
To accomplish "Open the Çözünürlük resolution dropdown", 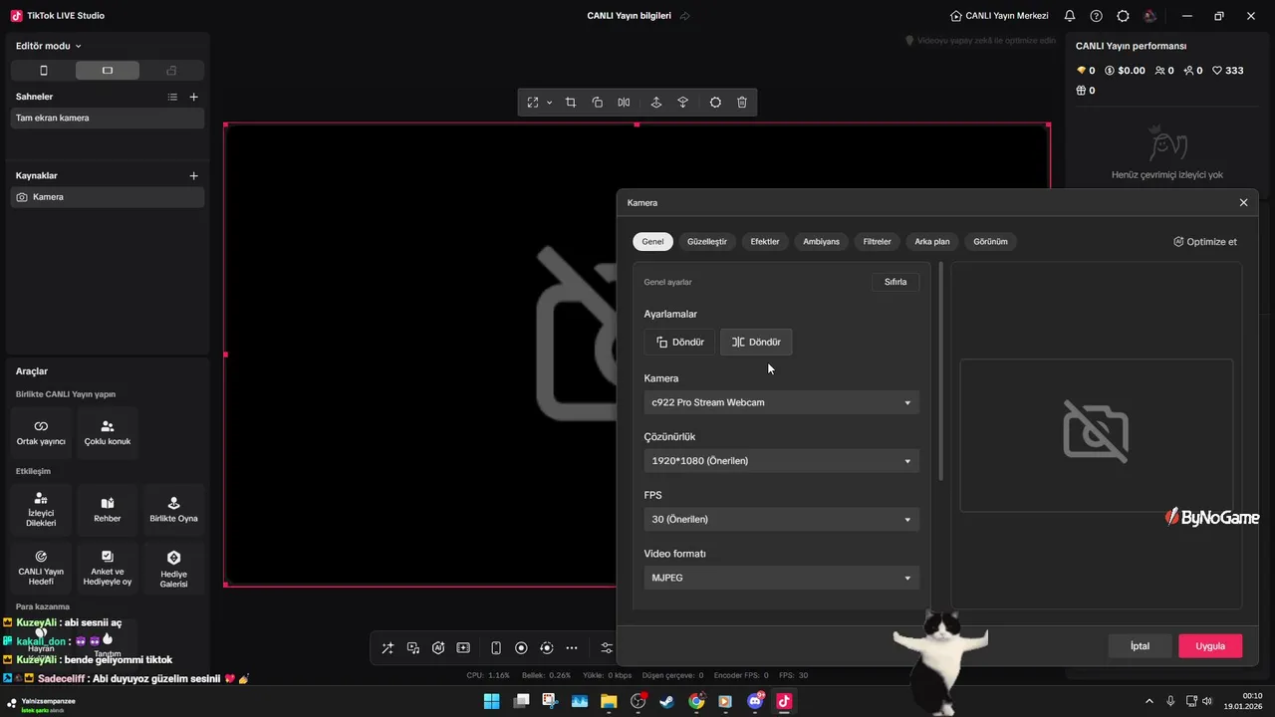I will [781, 461].
